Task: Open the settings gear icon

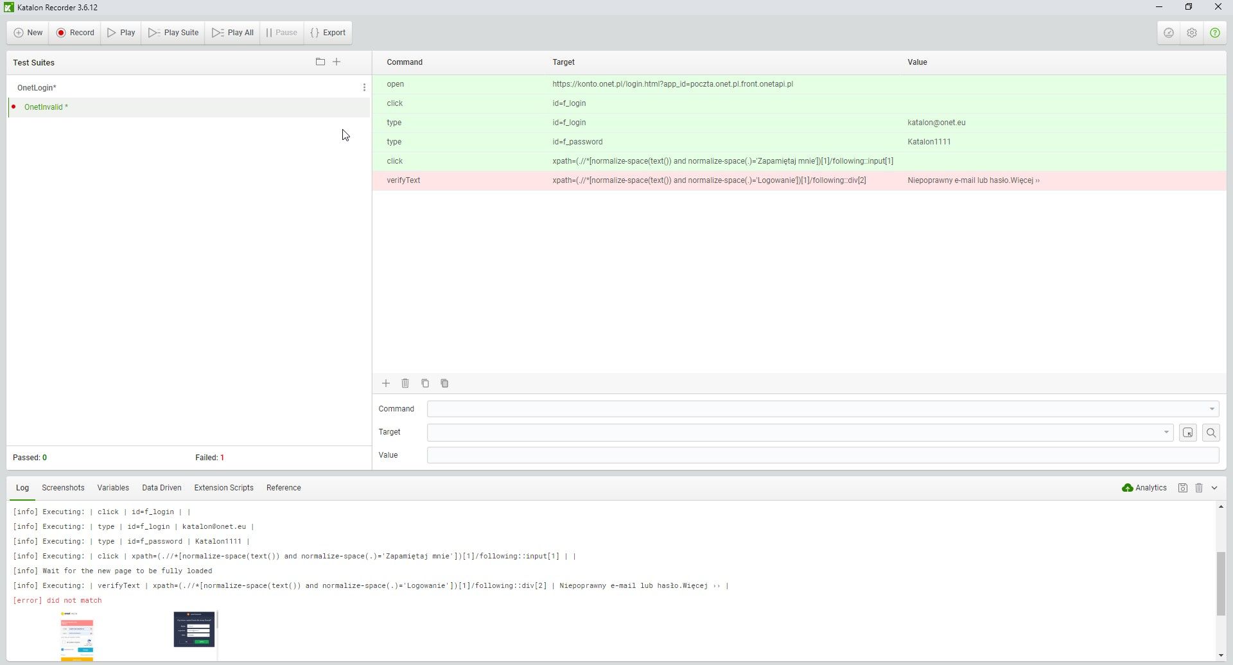Action: (x=1192, y=33)
